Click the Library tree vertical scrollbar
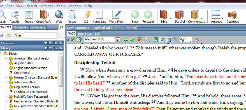This screenshot has width=246, height=110. pos(61,71)
